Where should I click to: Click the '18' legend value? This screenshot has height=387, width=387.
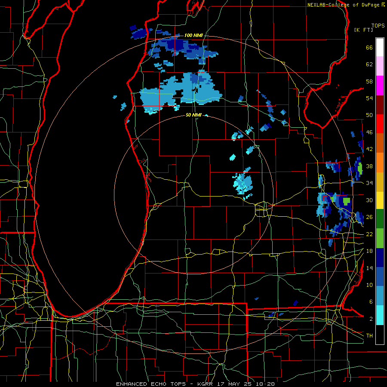click(369, 251)
